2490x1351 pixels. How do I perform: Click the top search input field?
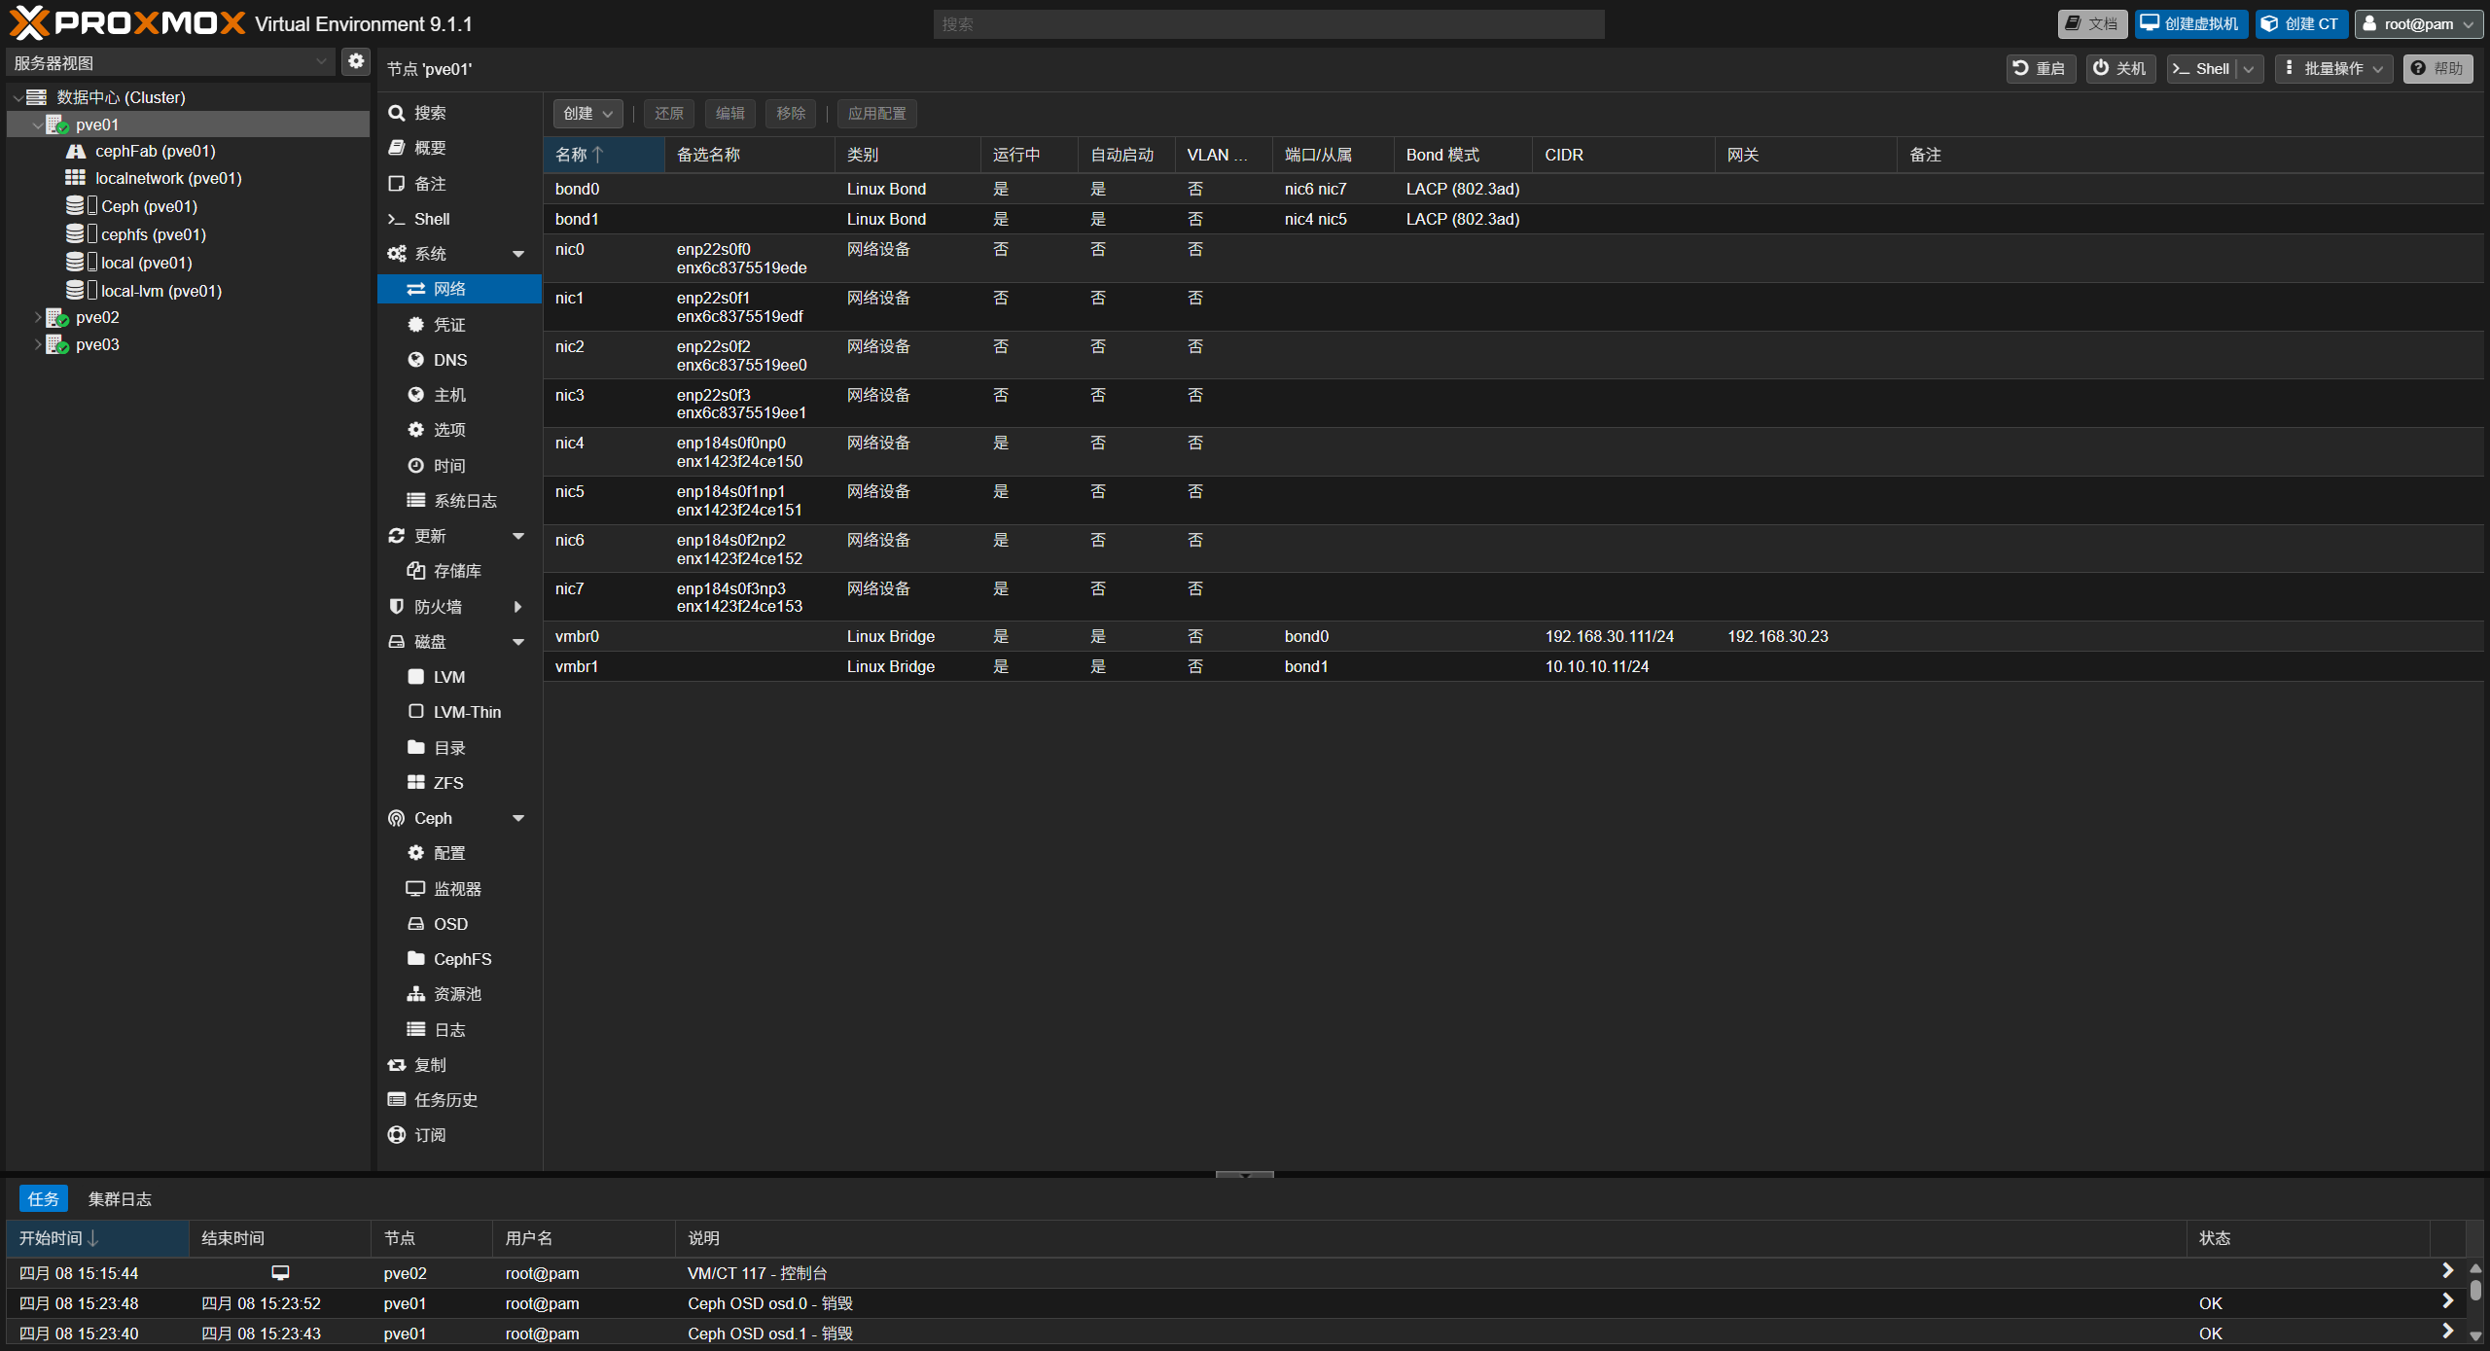(1268, 24)
